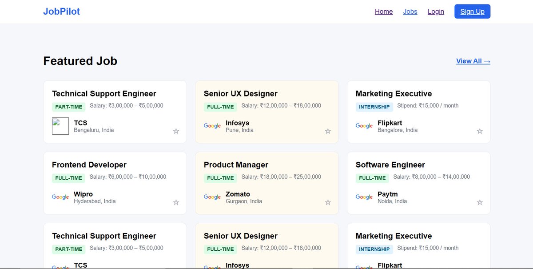Click the broken TCS logo image
Screen dimensions: 533x269
click(x=60, y=126)
